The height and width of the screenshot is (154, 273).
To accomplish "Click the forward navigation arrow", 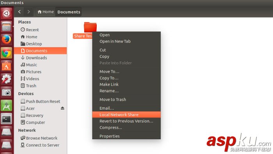I will point(28,12).
